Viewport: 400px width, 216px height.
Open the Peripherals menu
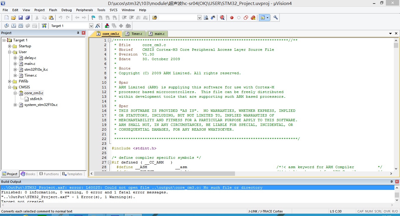(84, 10)
